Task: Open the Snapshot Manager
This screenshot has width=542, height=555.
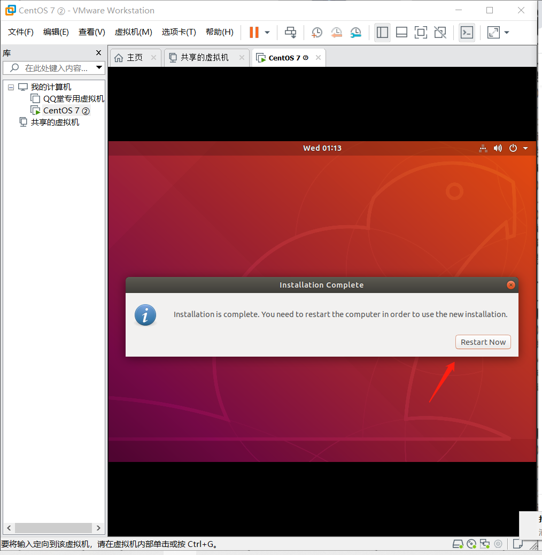Action: point(355,32)
